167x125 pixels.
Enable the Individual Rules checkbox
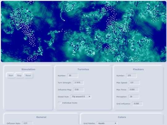tap(60, 103)
